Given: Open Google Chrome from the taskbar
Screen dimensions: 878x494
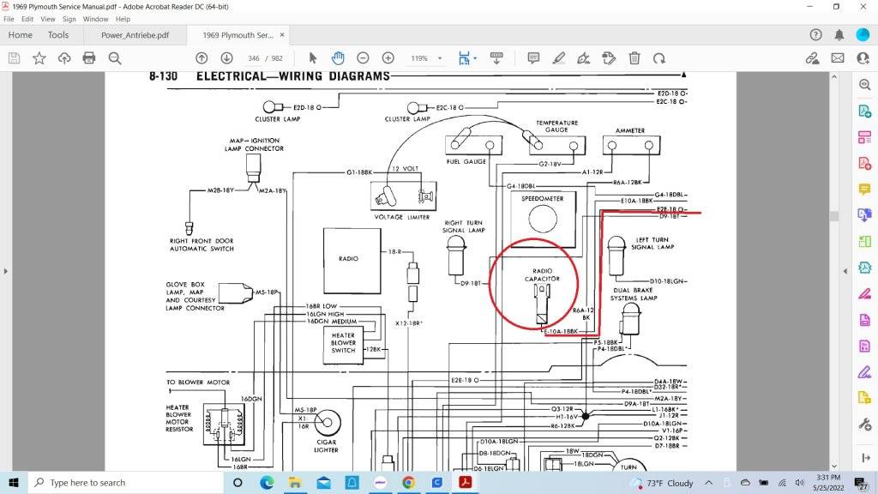Looking at the screenshot, I should pos(407,483).
